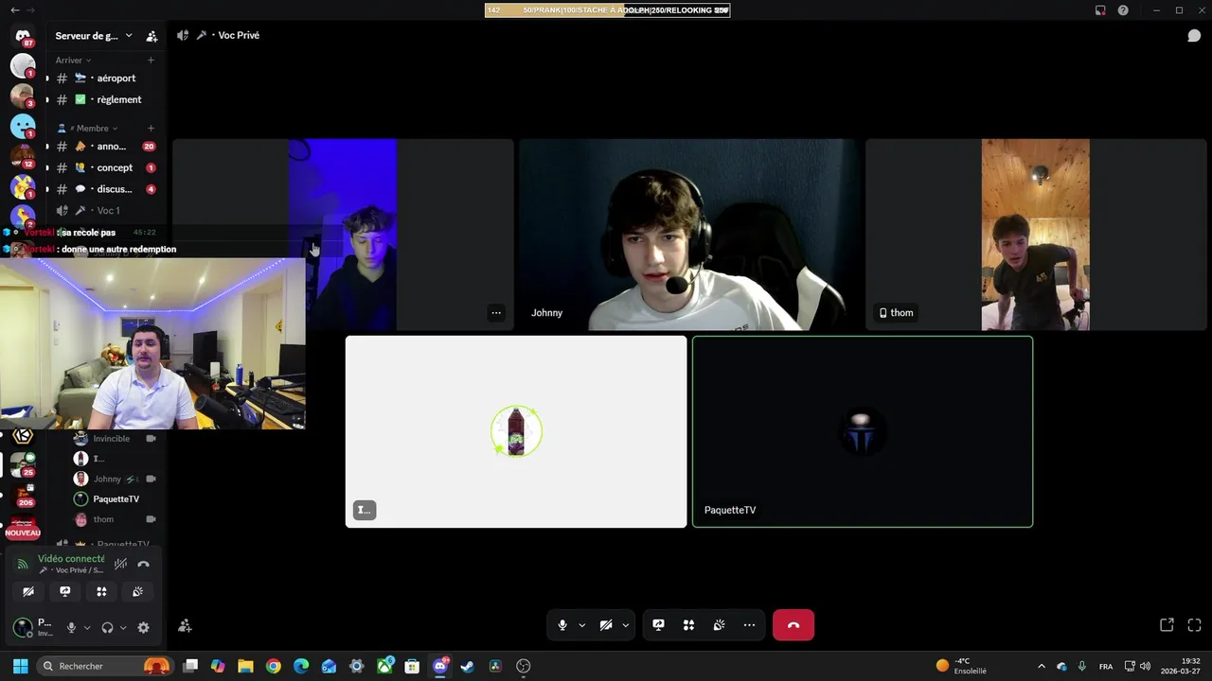Toggle camera button in voice panel
1212x681 pixels.
coord(28,591)
